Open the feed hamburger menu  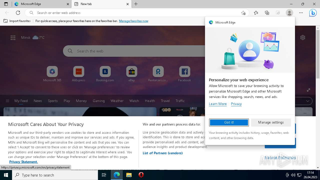tap(7, 101)
